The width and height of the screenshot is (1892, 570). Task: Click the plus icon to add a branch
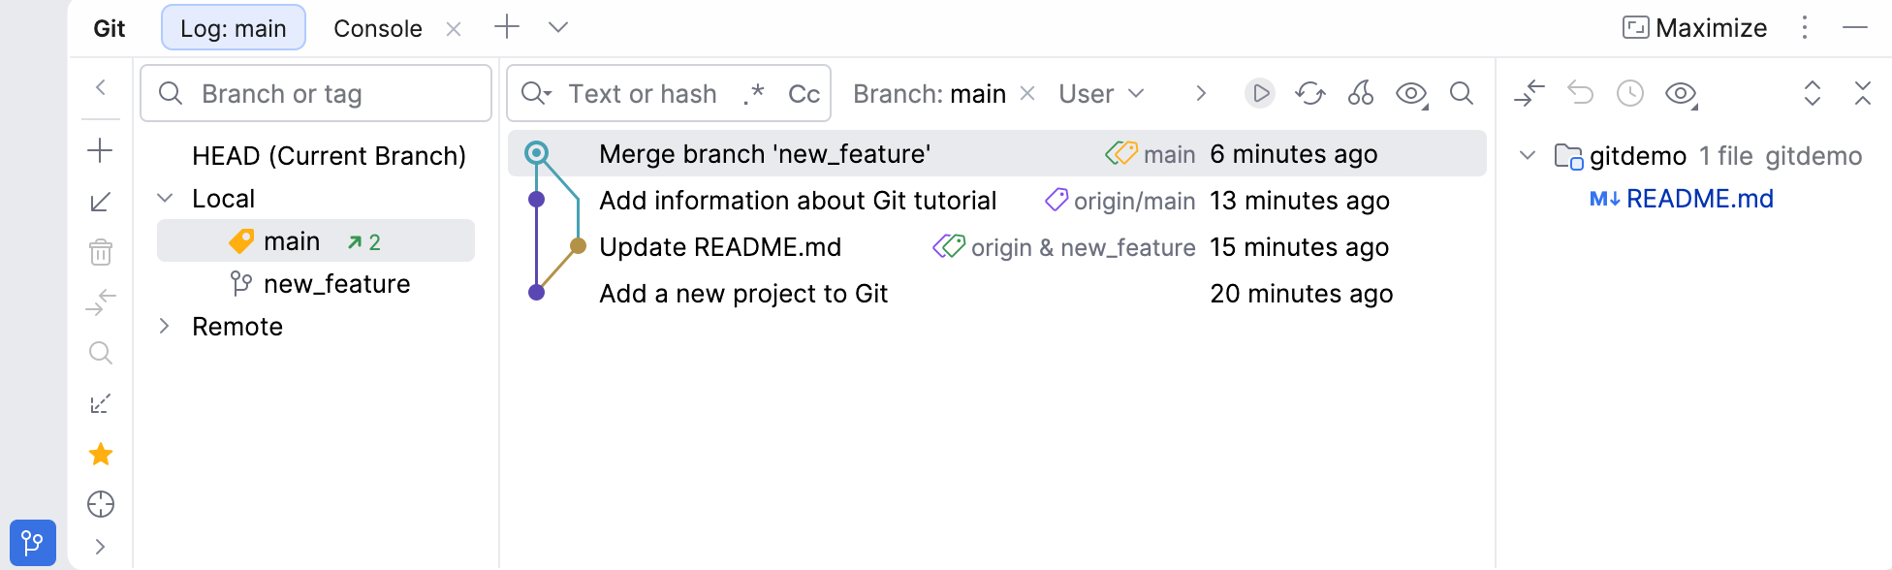pyautogui.click(x=101, y=150)
